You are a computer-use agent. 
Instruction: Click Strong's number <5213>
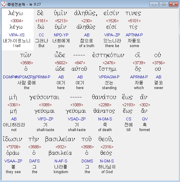[61, 21]
